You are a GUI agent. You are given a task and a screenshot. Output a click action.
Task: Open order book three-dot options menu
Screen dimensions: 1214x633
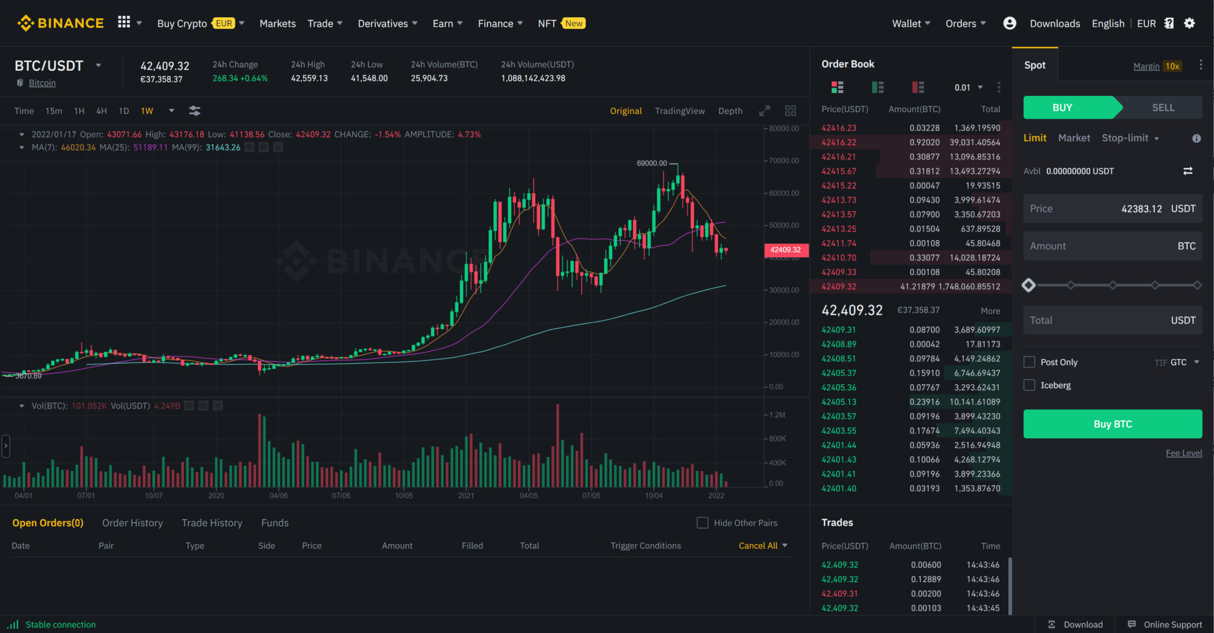(x=999, y=87)
